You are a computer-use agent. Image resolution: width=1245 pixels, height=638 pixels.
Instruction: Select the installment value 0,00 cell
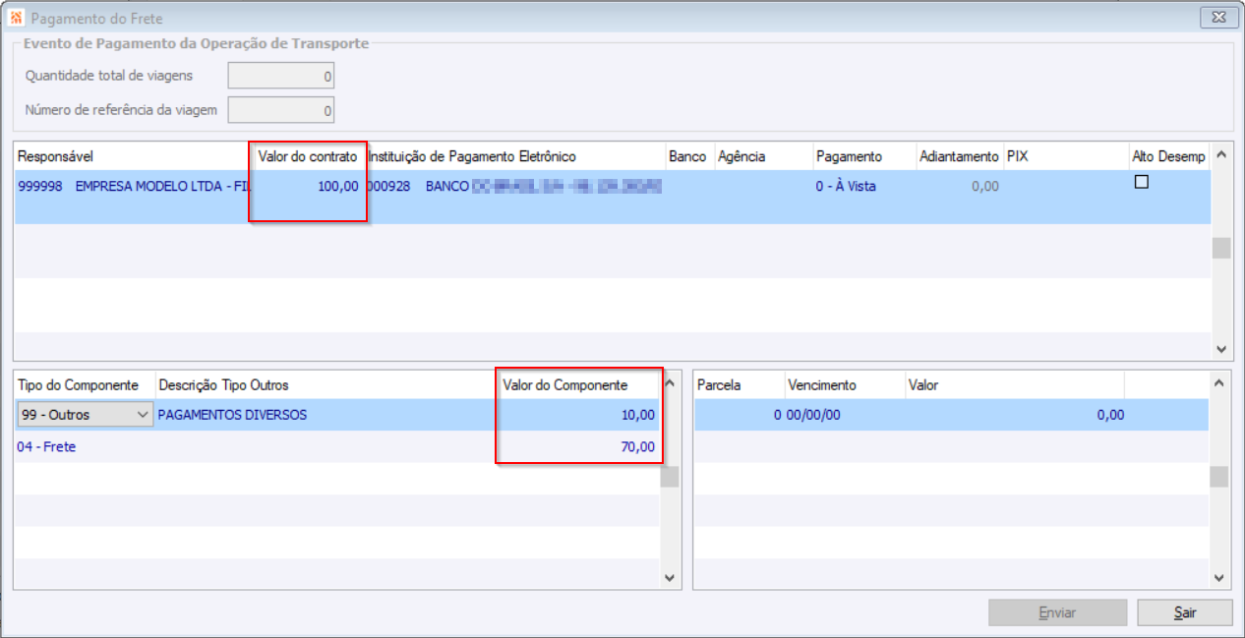click(x=1014, y=415)
